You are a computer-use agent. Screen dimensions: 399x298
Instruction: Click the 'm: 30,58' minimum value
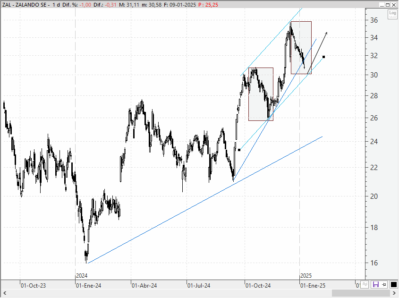click(x=152, y=5)
